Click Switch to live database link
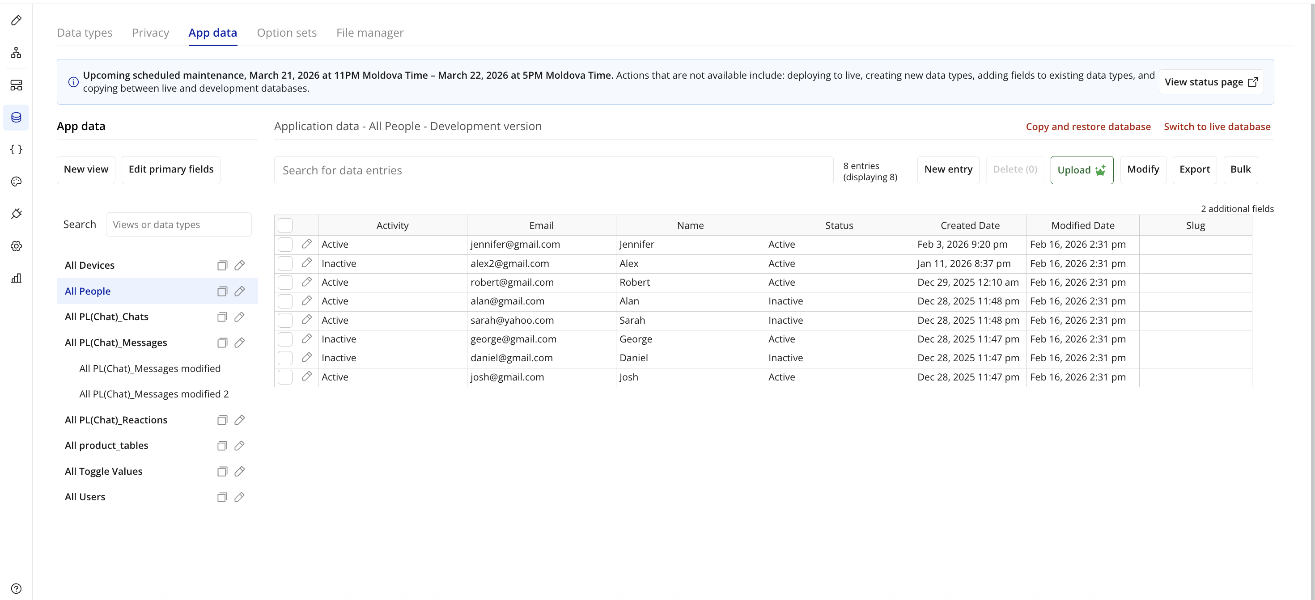Image resolution: width=1315 pixels, height=600 pixels. click(1217, 127)
